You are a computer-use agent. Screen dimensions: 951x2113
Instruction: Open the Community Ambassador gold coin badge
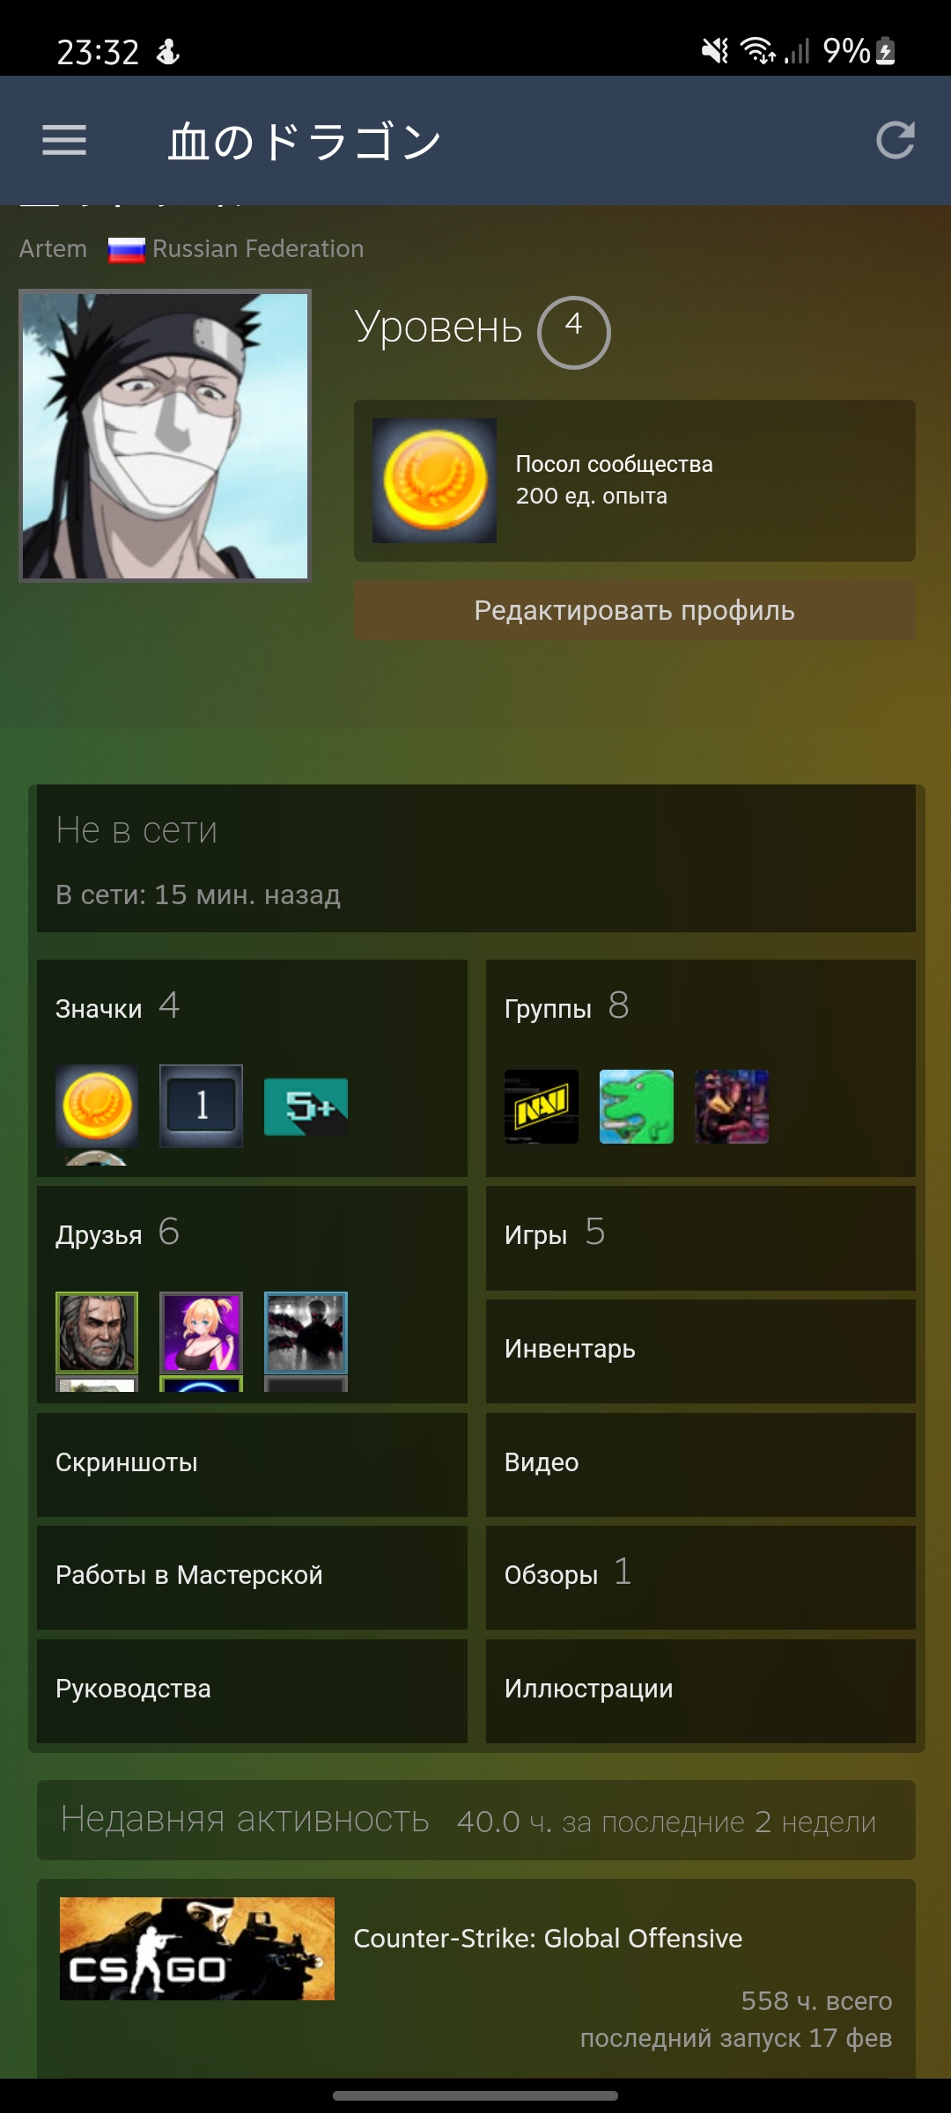[434, 481]
